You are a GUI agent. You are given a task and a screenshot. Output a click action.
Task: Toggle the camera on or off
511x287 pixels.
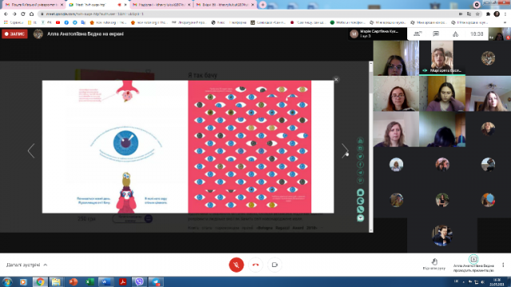pyautogui.click(x=275, y=265)
